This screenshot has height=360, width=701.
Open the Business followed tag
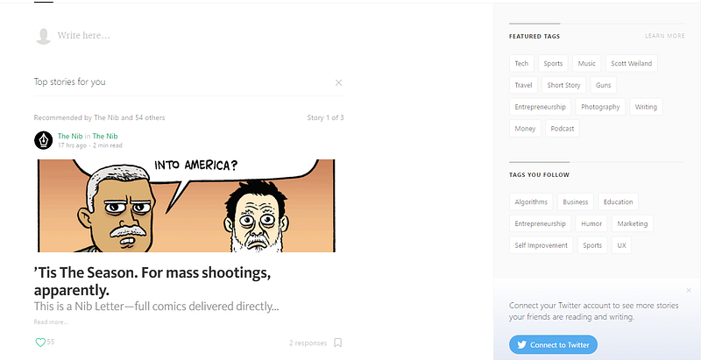[x=576, y=201]
